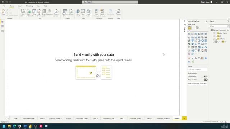Select the Table visual
The width and height of the screenshot is (230, 129).
[196, 47]
